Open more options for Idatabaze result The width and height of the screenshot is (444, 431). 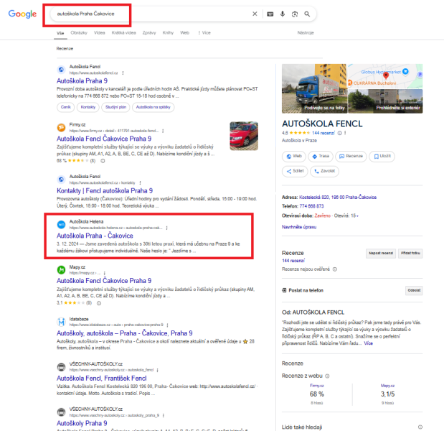click(x=167, y=325)
